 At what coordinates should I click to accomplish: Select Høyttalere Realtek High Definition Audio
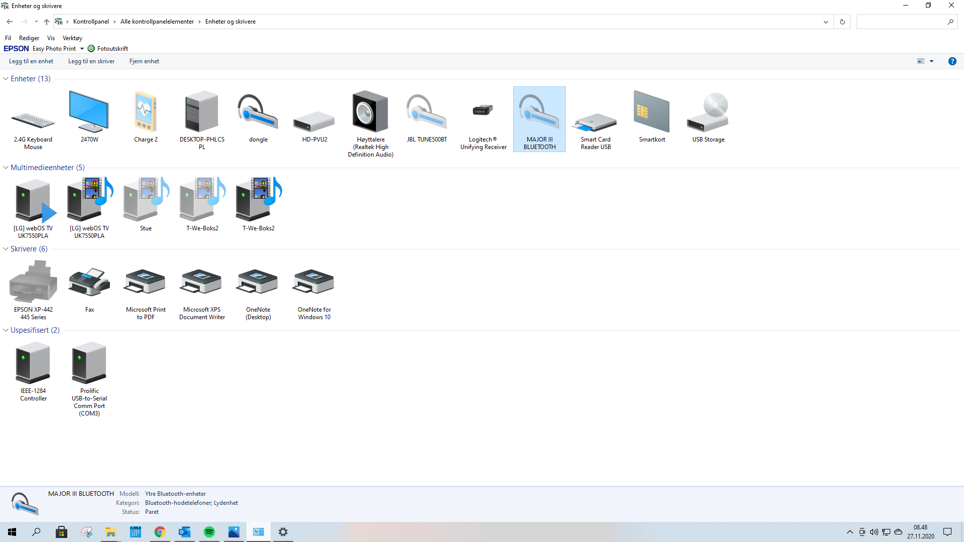371,124
